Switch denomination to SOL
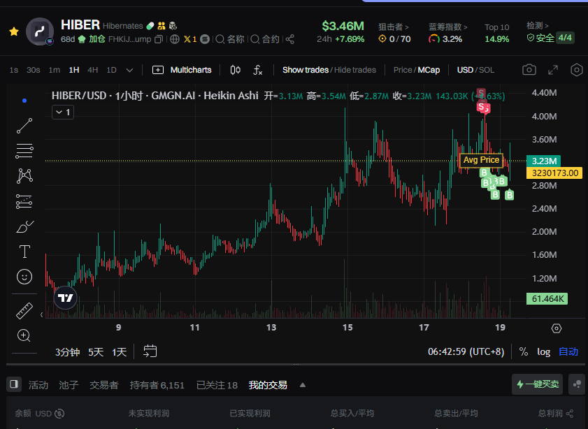The width and height of the screenshot is (588, 429). point(487,70)
